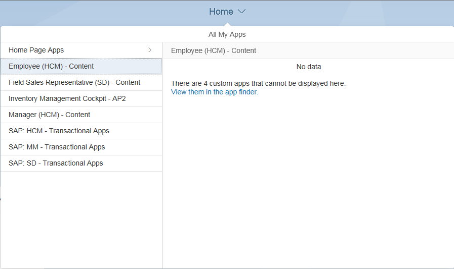Click the No data message

tap(309, 67)
